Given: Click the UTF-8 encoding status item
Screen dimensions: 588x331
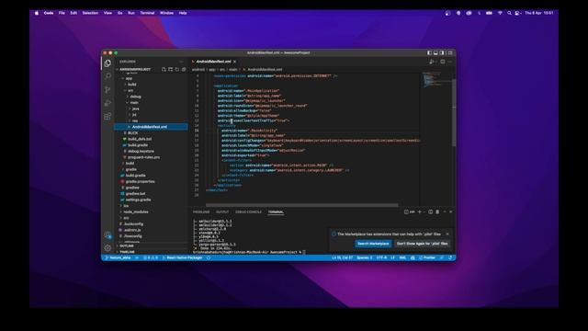Looking at the screenshot, I should point(381,257).
